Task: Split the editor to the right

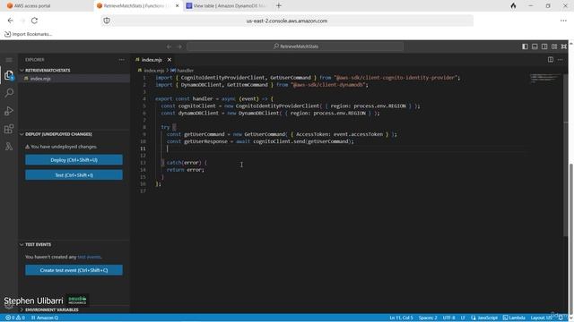Action: [x=550, y=60]
